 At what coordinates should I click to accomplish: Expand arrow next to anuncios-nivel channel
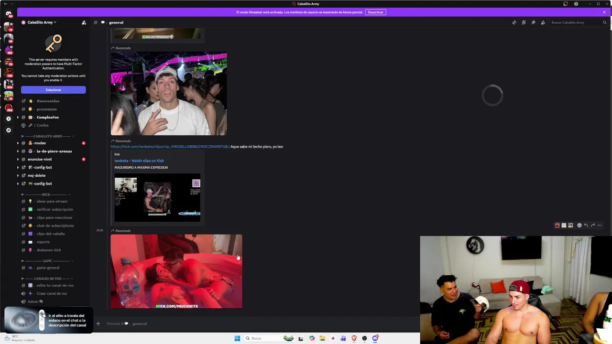click(x=18, y=159)
